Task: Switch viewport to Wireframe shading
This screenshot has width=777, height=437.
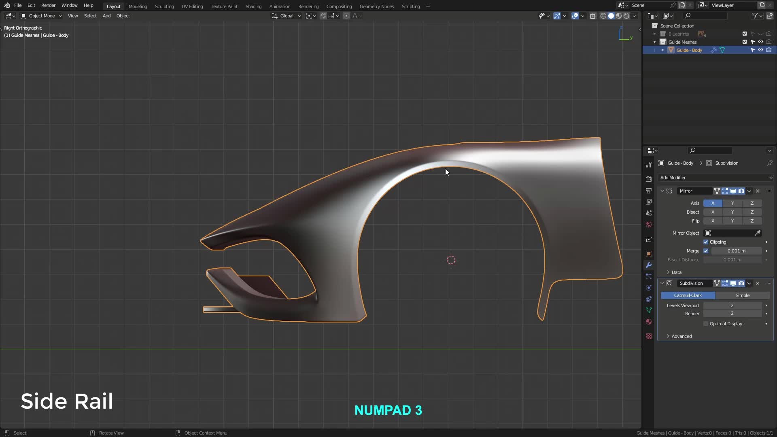Action: coord(603,16)
